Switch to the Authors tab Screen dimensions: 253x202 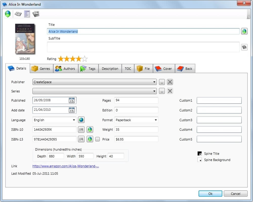65,68
